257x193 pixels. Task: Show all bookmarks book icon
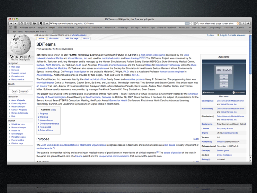tap(11, 28)
